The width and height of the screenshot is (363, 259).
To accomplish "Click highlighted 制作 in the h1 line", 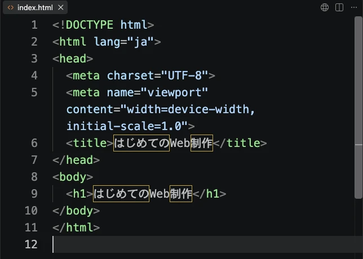I will (x=181, y=194).
